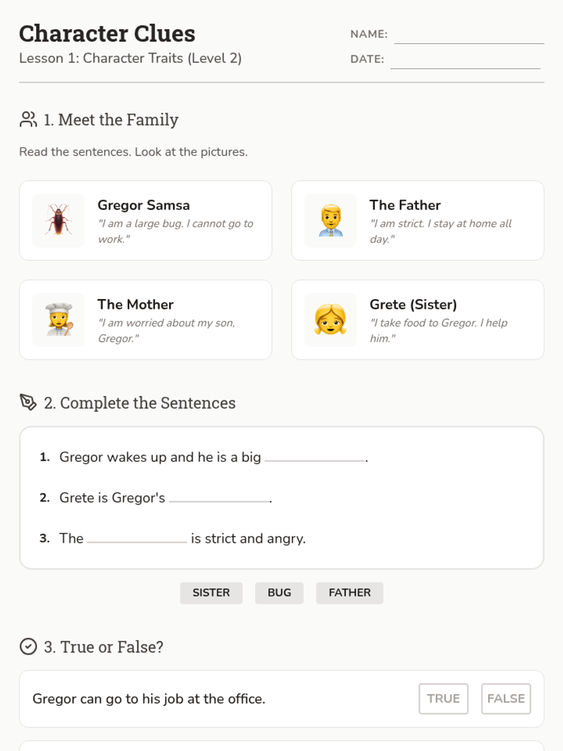Image resolution: width=563 pixels, height=751 pixels.
Task: Click the people icon beside Meet the Family
Action: point(28,119)
